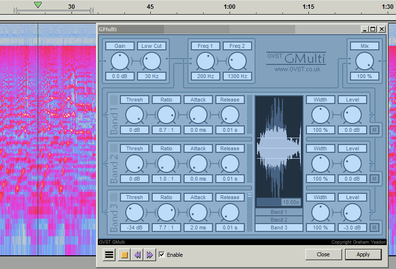Click the loop region left boundary marker

[15, 10]
